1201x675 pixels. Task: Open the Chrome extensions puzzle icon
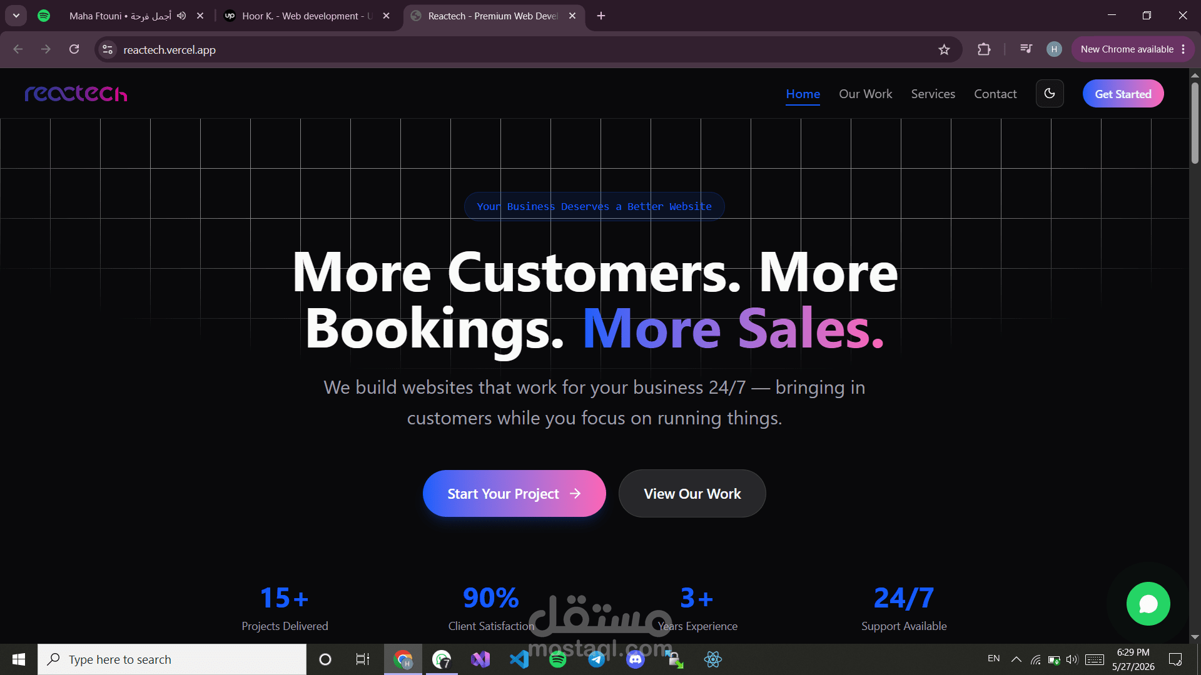click(x=984, y=49)
